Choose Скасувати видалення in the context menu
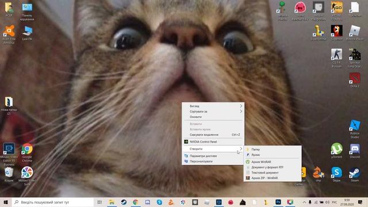Viewport: 368px width, 207px height. 213,135
